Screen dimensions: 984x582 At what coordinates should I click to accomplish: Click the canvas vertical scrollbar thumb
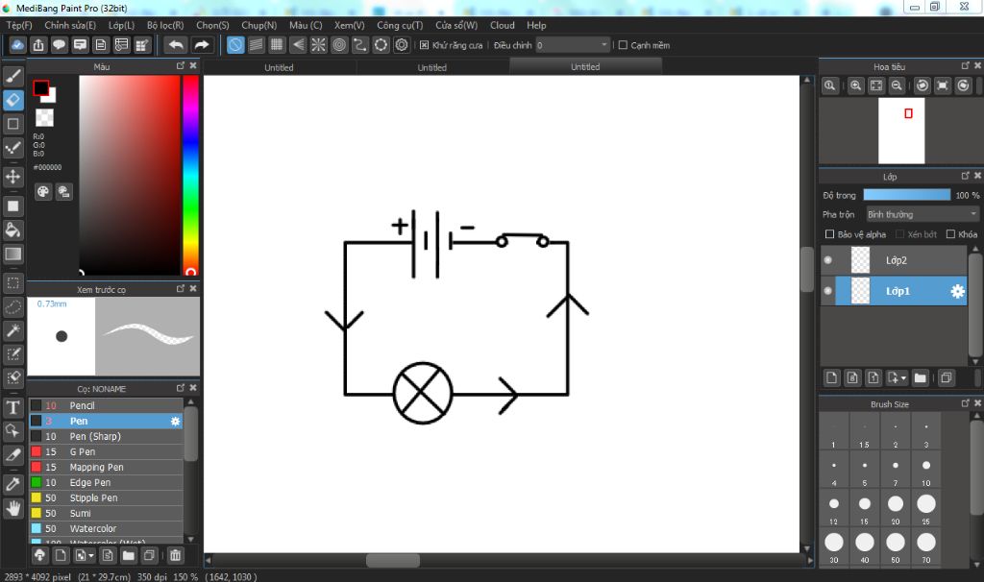pos(807,270)
